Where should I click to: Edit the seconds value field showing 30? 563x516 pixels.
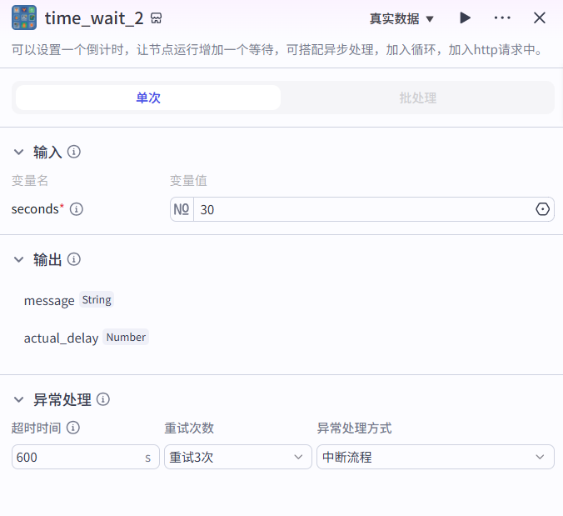point(362,209)
